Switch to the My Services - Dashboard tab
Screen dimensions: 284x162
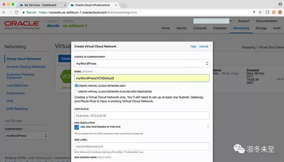coord(40,5)
